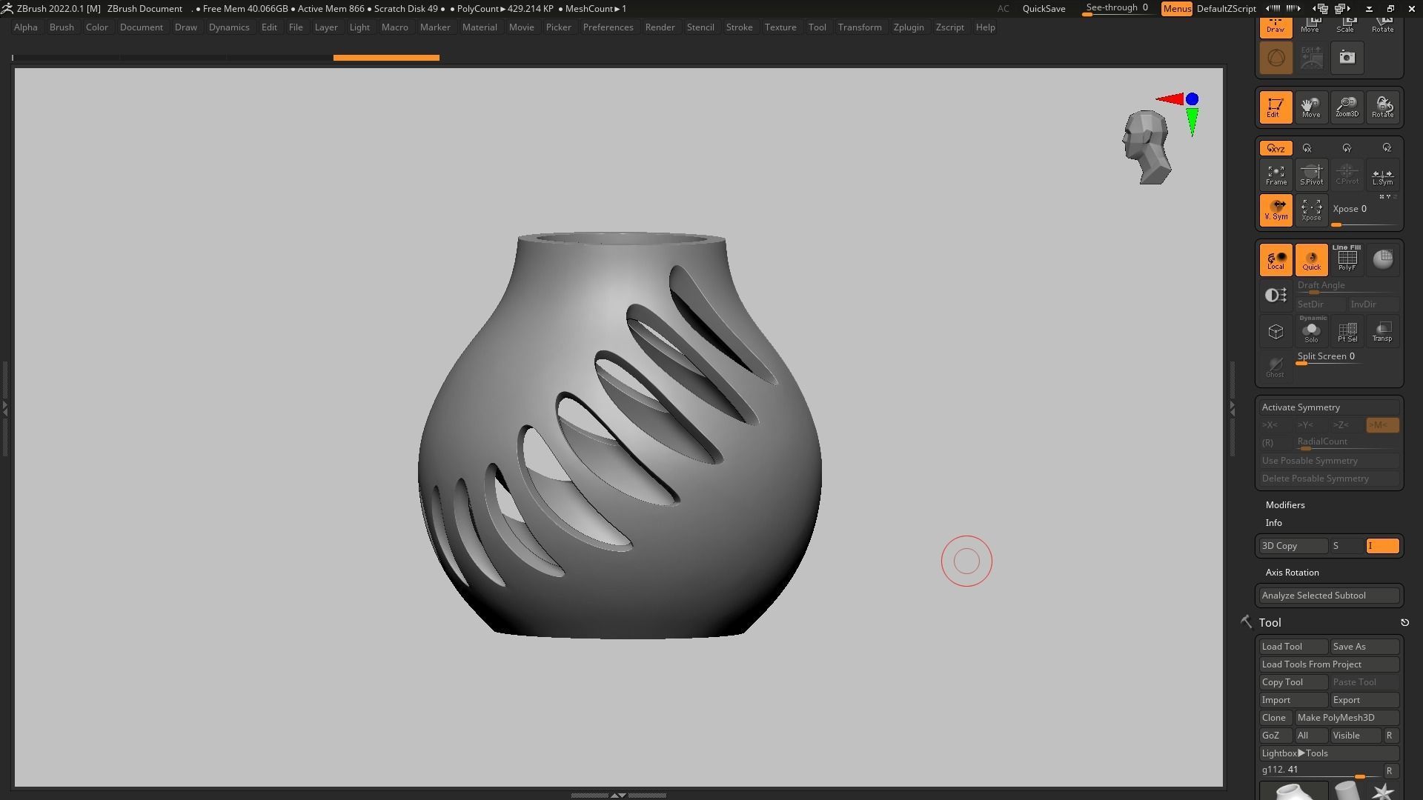Set the S.Pivot icon
The image size is (1423, 800).
(x=1311, y=175)
